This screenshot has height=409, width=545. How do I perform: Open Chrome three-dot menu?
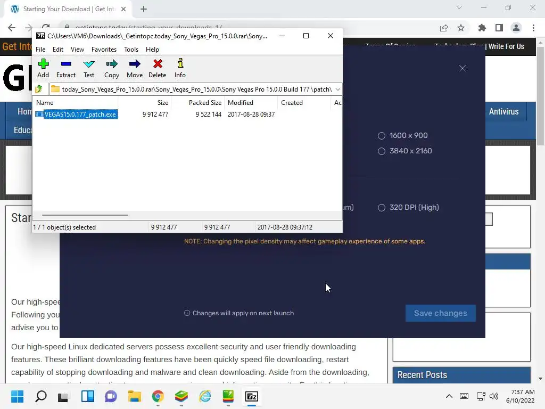533,28
